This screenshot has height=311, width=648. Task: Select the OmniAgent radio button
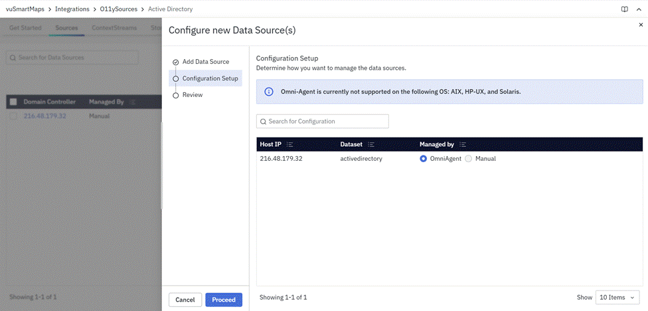point(424,159)
